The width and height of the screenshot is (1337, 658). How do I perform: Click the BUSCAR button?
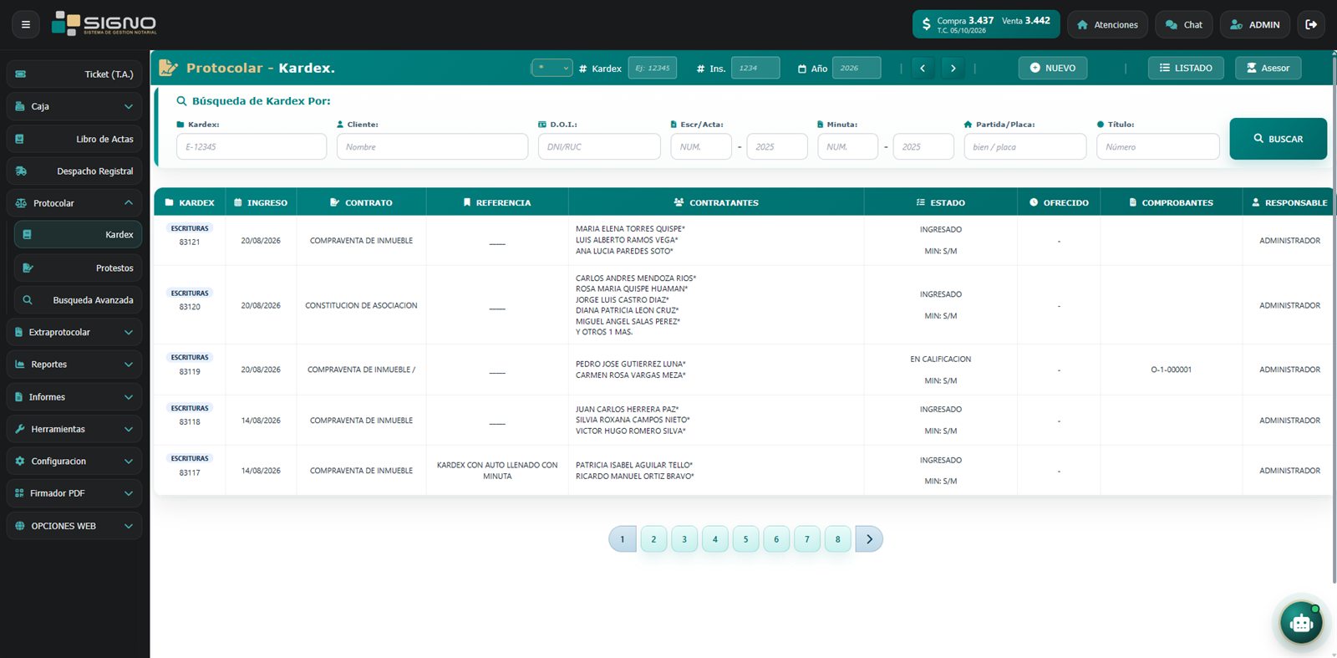[1278, 139]
